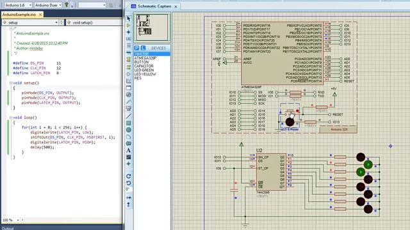Select the Terminals Mode tool
410x230 pixels.
tap(128, 67)
